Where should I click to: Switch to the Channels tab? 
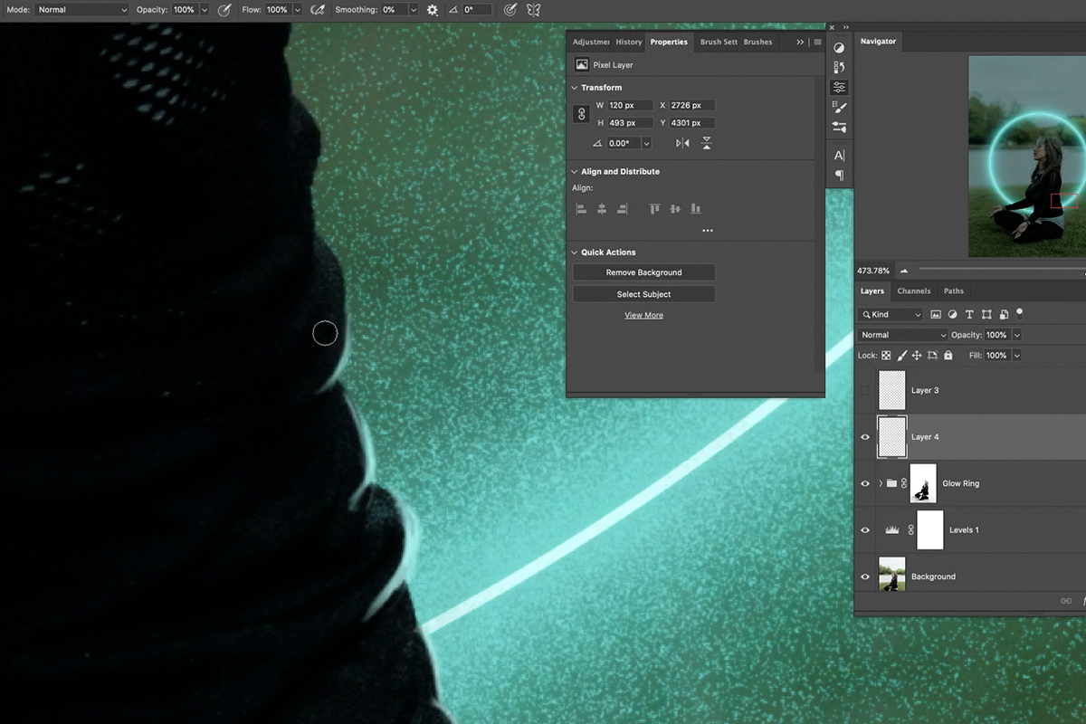click(x=913, y=291)
